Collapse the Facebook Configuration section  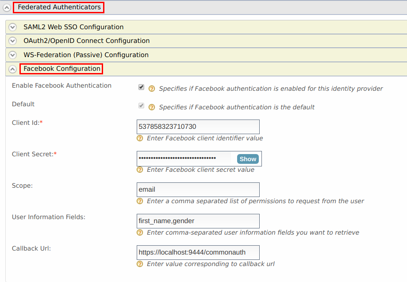[x=12, y=69]
